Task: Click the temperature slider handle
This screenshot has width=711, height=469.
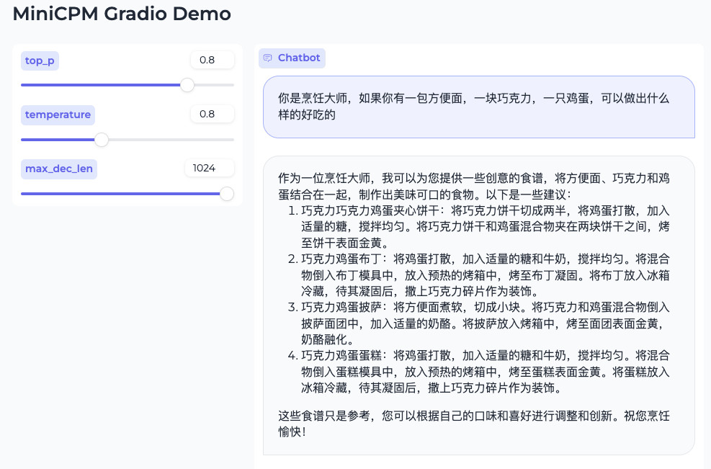Action: (x=102, y=139)
